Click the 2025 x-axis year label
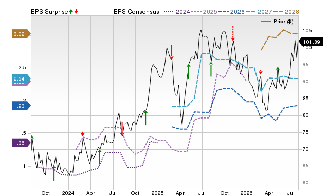This screenshot has height=196, width=329. click(158, 193)
